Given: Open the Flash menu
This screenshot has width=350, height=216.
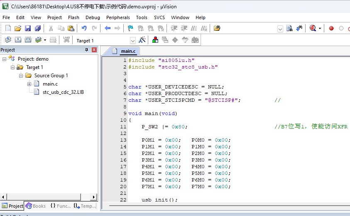Looking at the screenshot, I should pyautogui.click(x=73, y=17).
